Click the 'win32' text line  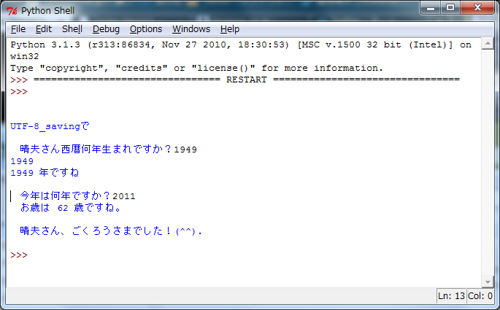[x=25, y=56]
